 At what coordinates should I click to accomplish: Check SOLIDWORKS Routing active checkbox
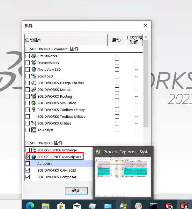click(27, 96)
